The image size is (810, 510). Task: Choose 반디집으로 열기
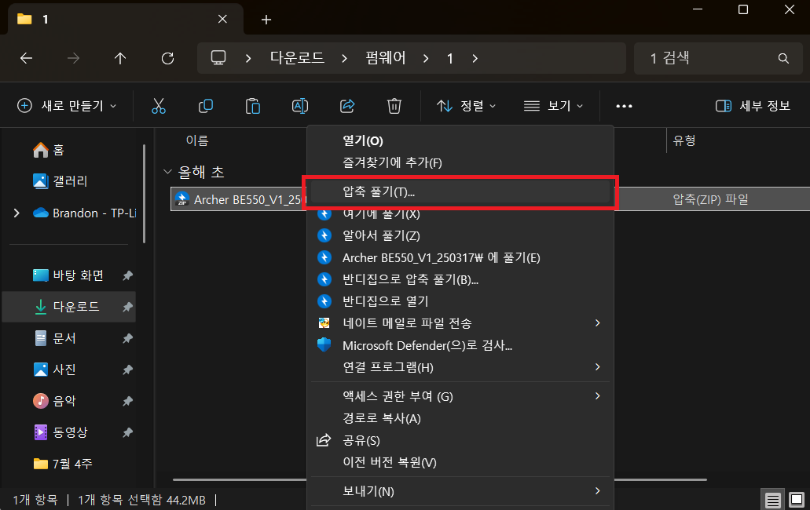coord(460,301)
